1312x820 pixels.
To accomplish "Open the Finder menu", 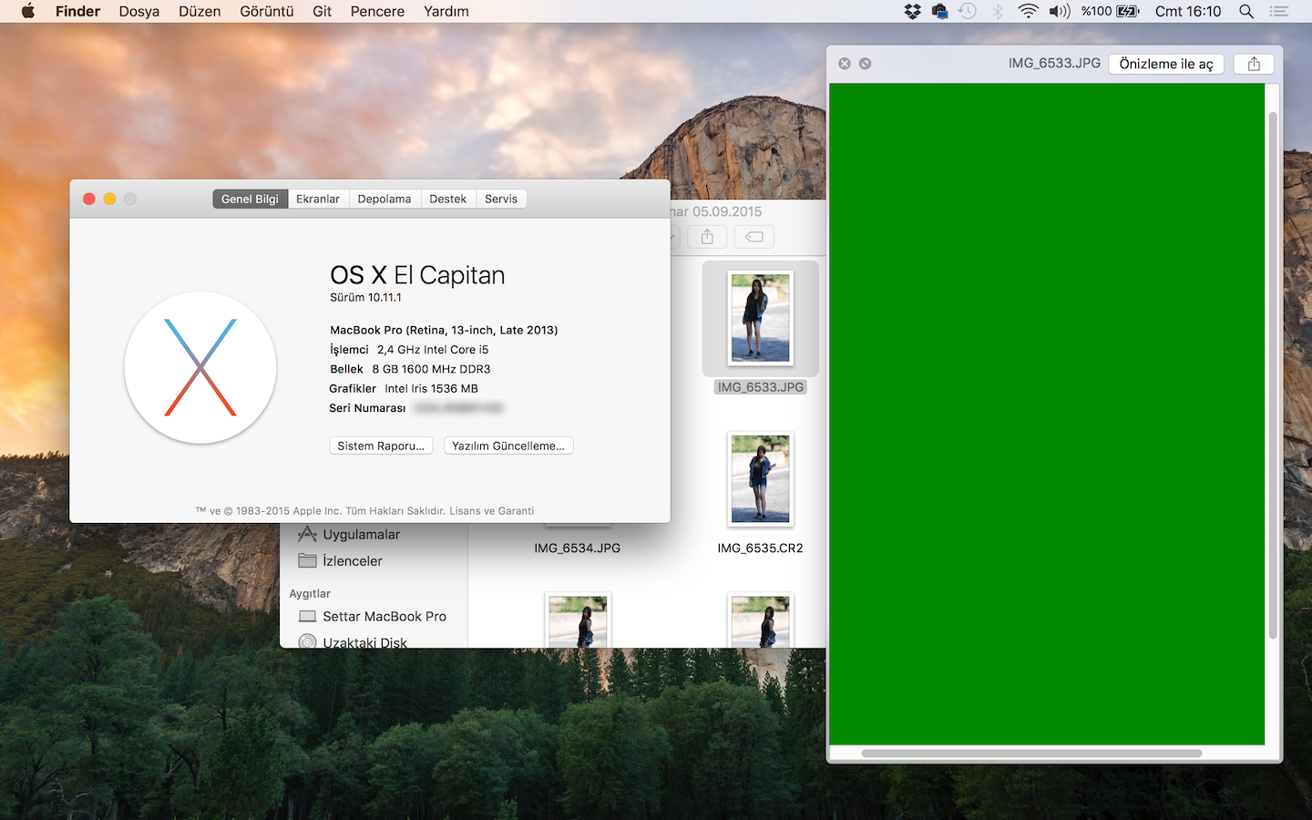I will coord(77,11).
